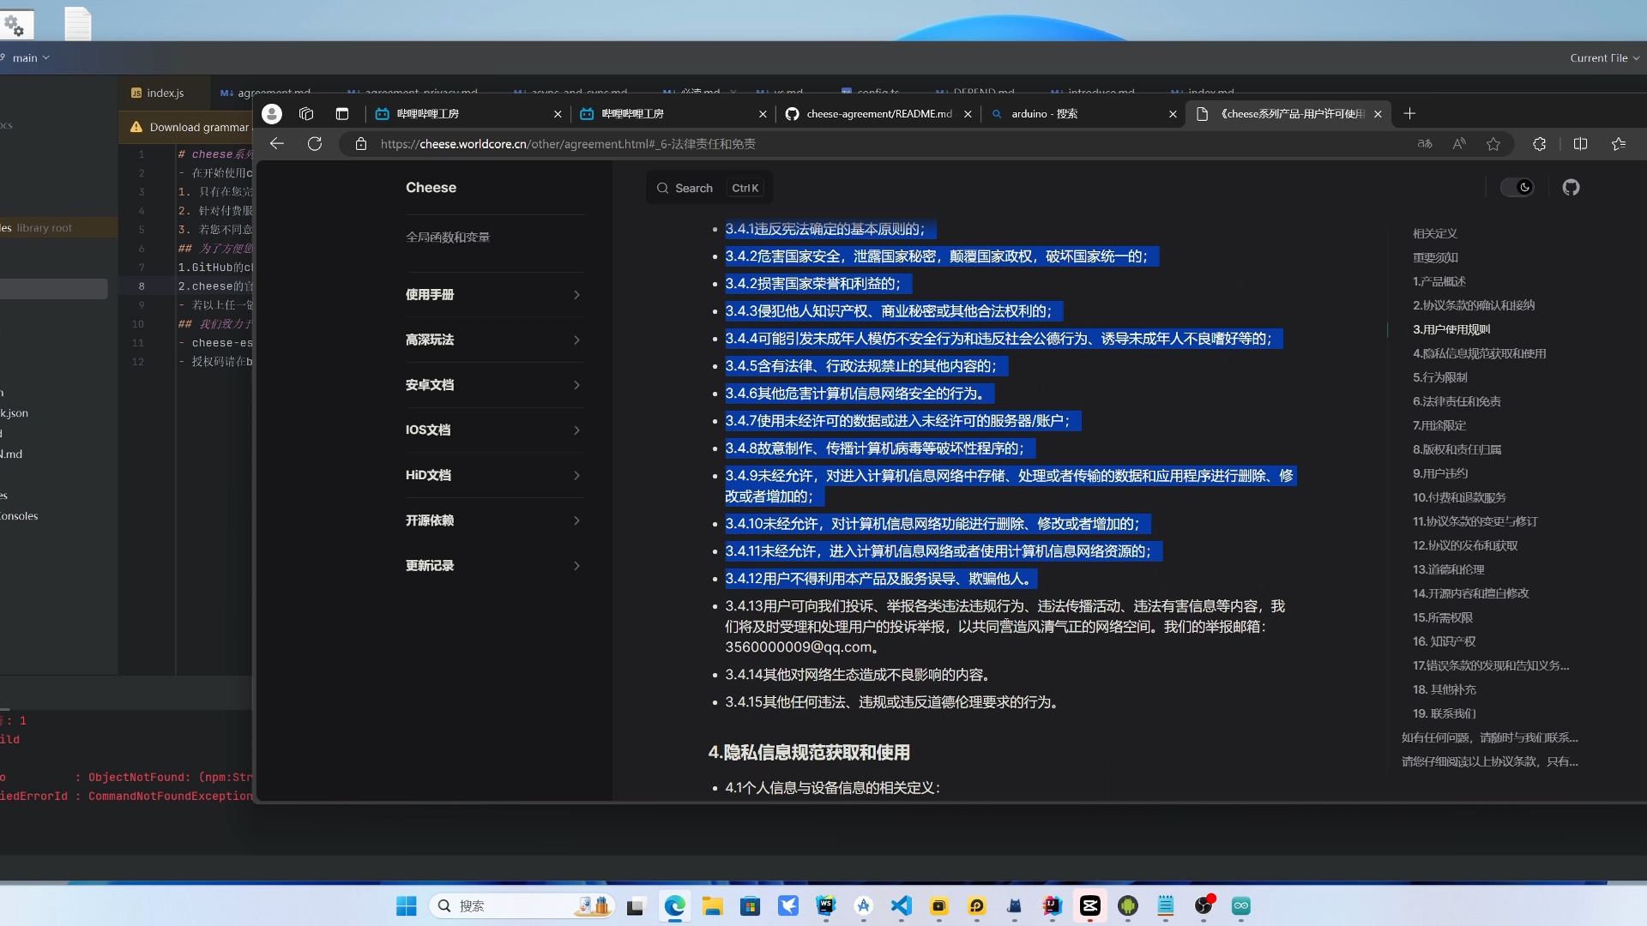Click the 3.4.14其他对网络生态造成不良影响的内容 line
This screenshot has height=926, width=1647.
point(857,675)
